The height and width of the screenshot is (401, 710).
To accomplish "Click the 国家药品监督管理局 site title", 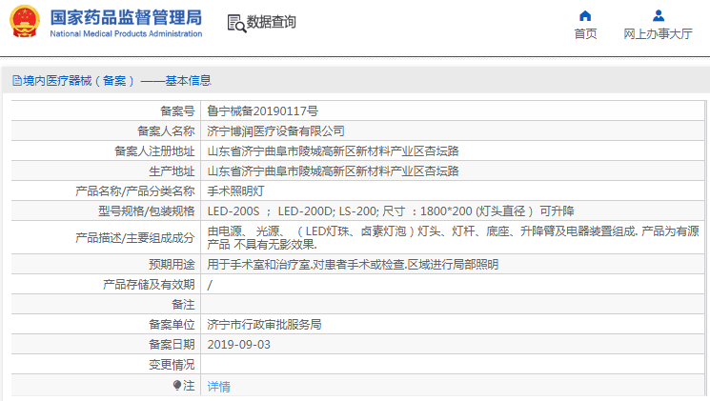I will (125, 17).
